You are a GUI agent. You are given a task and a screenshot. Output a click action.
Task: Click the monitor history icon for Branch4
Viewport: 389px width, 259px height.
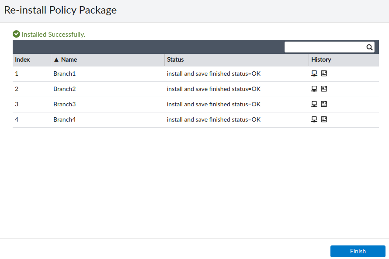click(314, 119)
